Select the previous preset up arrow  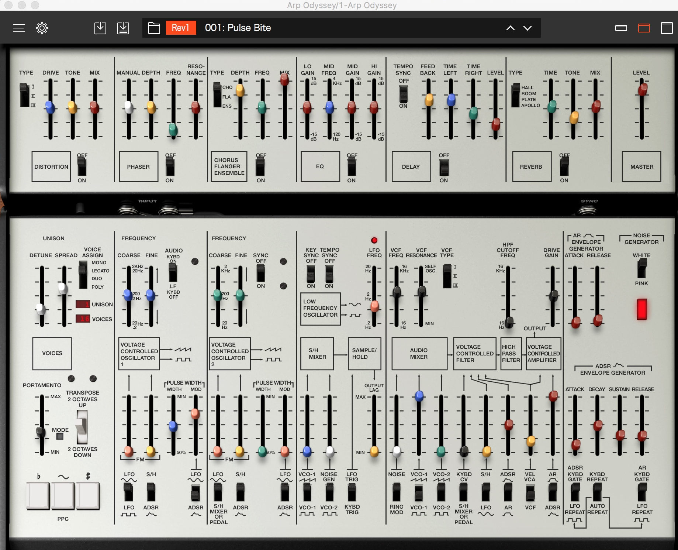point(511,28)
